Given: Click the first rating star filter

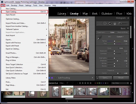Looking at the screenshot, I should [x=80, y=83].
